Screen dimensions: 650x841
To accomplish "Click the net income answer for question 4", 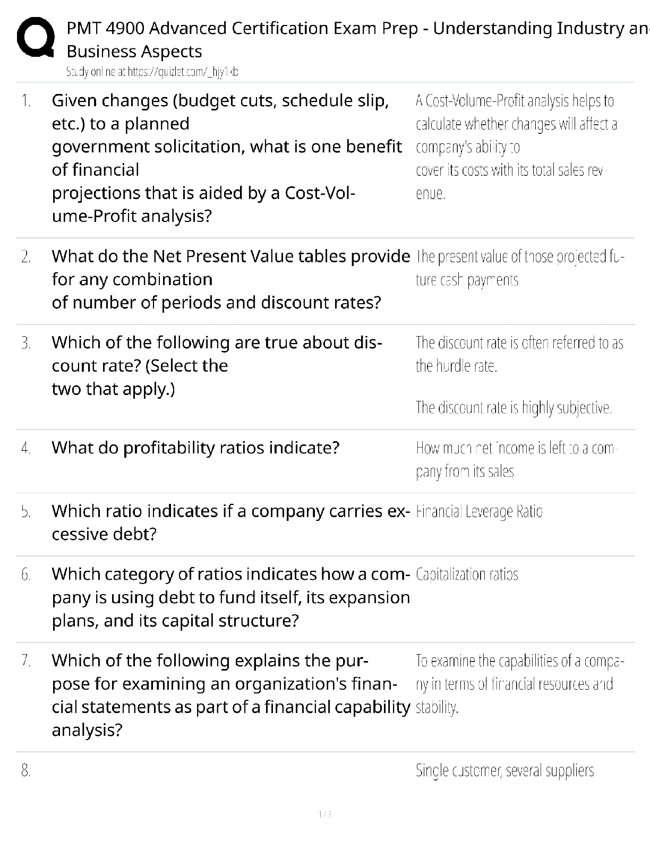I will coord(517,459).
